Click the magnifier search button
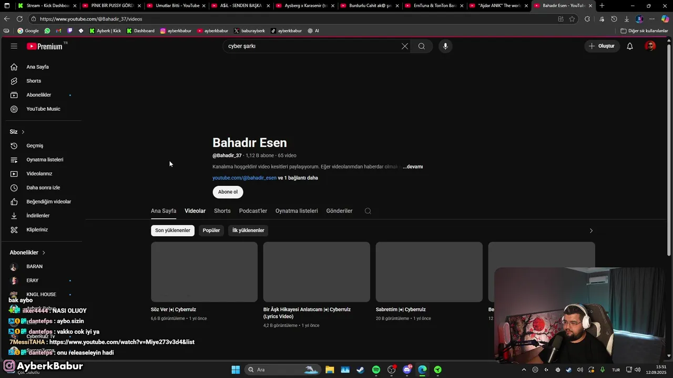This screenshot has height=378, width=673. point(422,46)
